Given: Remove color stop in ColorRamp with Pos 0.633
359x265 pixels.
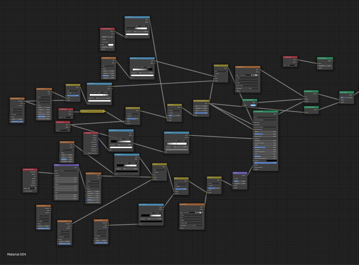Looking at the screenshot, I should coord(129,26).
